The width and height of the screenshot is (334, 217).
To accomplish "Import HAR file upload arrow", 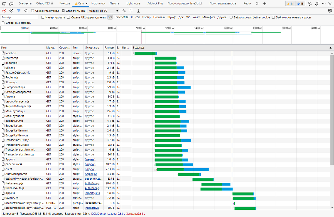I will (131, 11).
